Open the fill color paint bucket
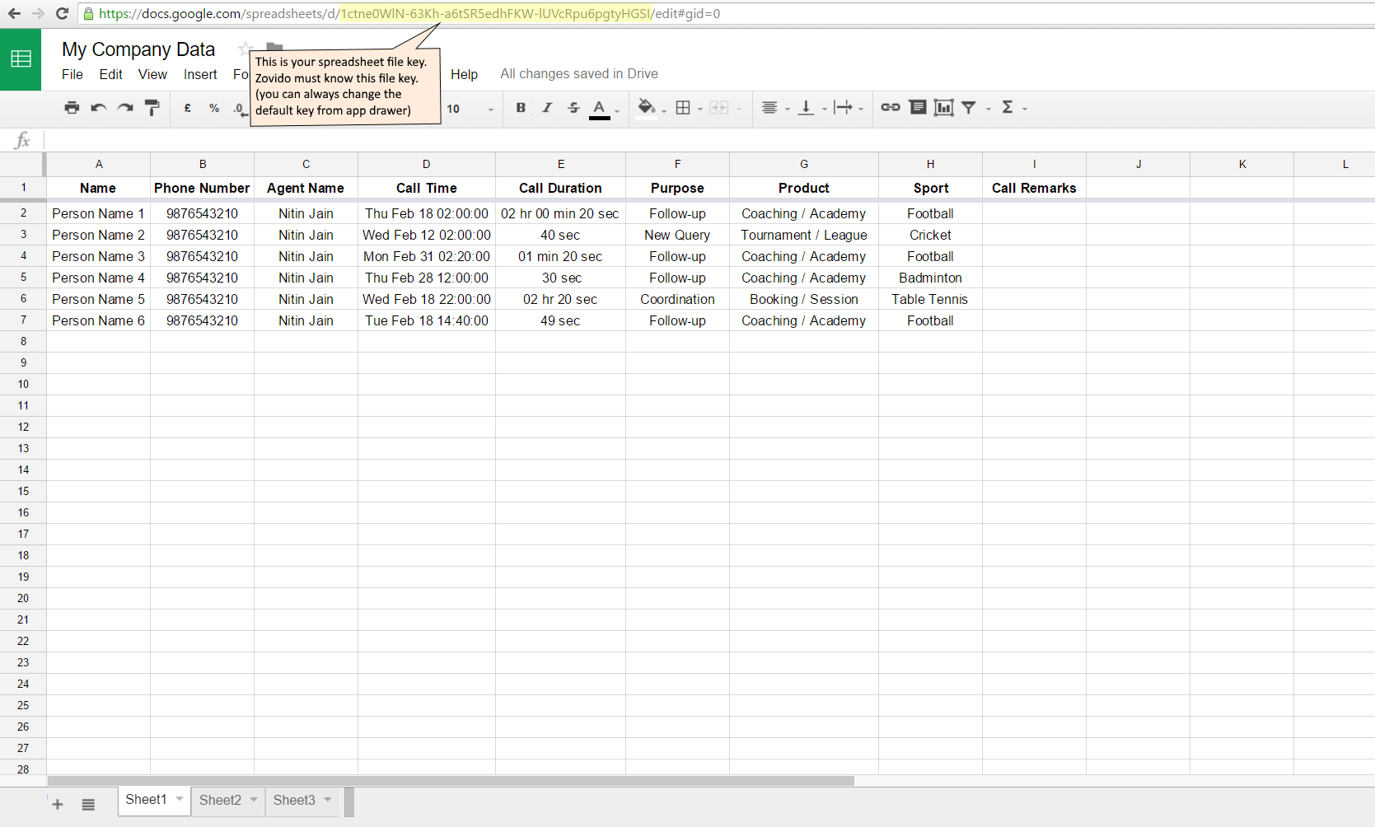 tap(647, 108)
